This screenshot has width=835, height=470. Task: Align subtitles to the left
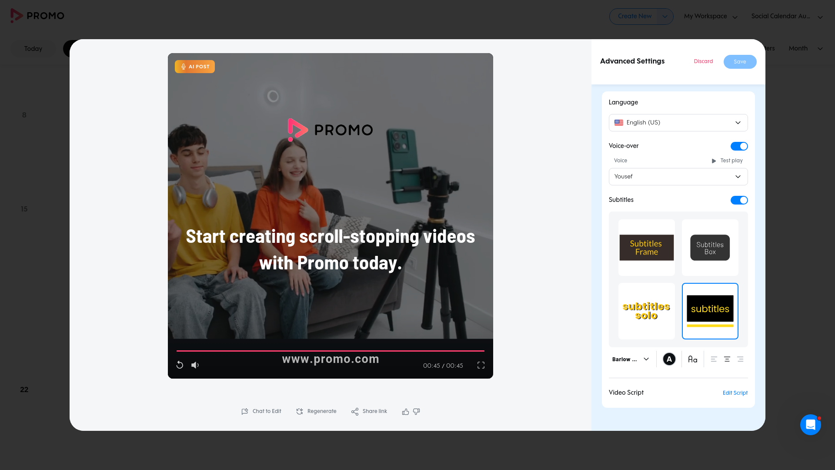(x=714, y=359)
